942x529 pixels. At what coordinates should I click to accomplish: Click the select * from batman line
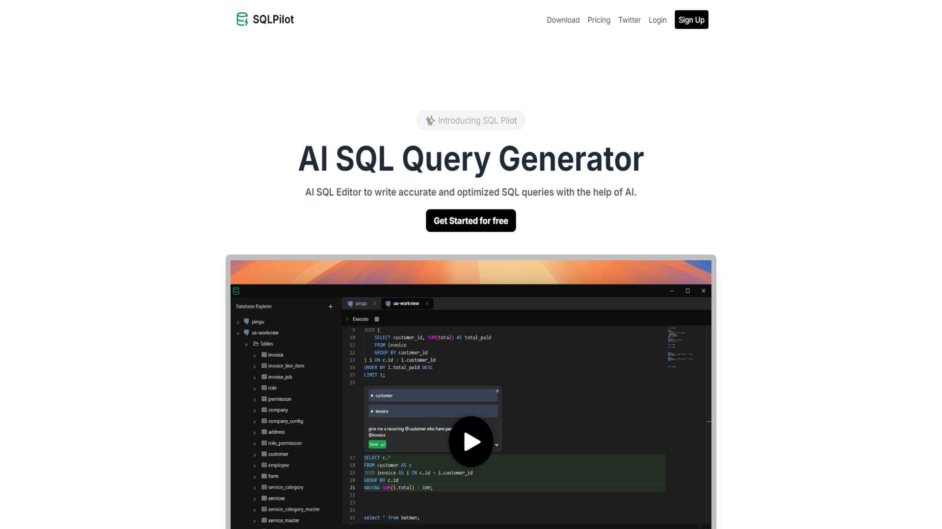(392, 518)
